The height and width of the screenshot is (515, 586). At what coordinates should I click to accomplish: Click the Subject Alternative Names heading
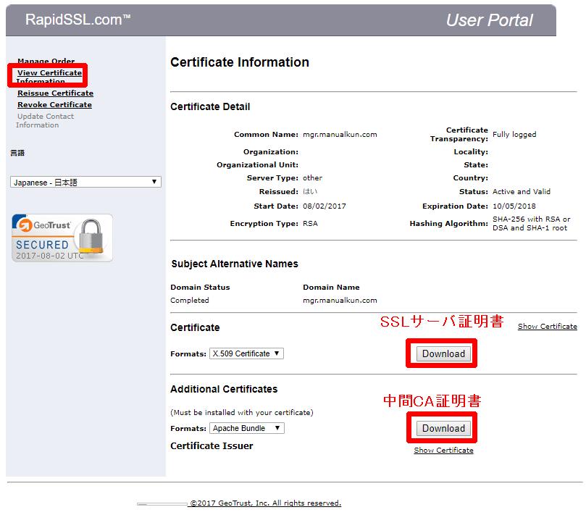pyautogui.click(x=235, y=264)
